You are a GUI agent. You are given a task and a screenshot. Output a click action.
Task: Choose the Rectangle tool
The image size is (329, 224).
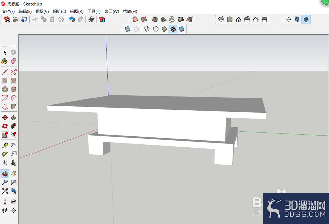click(x=5, y=81)
